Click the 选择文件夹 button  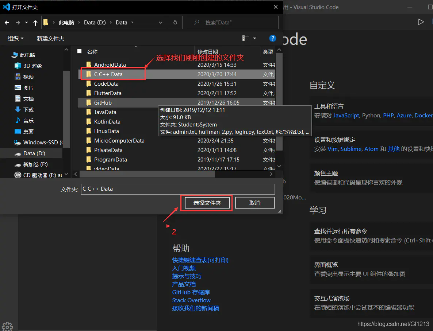207,203
